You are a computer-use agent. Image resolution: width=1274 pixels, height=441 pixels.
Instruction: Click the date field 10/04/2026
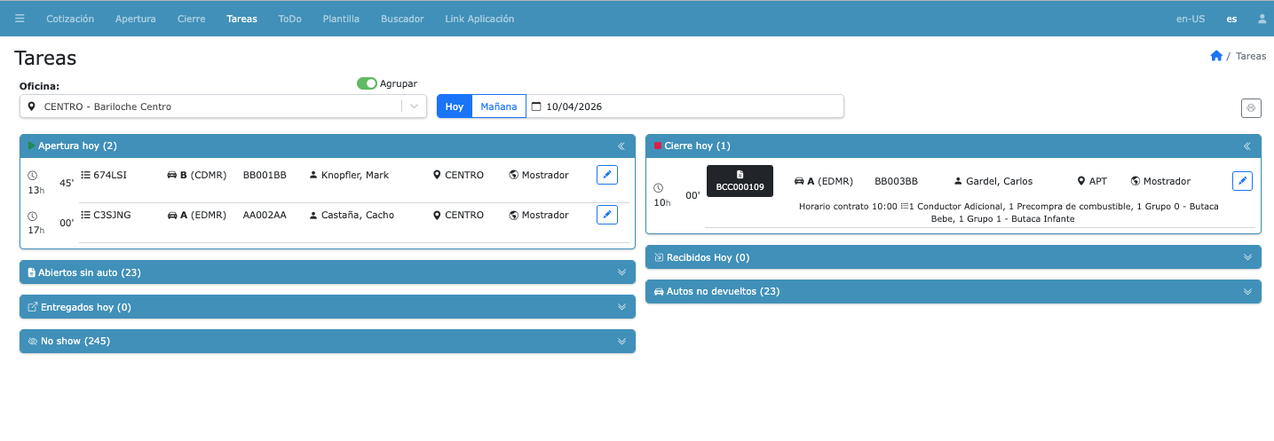click(684, 106)
